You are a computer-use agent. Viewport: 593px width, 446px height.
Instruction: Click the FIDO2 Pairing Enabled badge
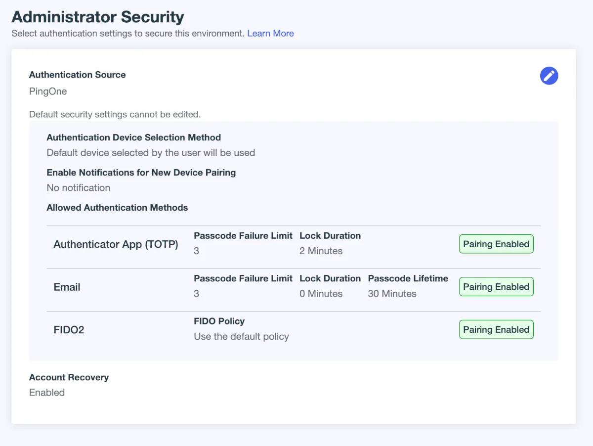(496, 330)
